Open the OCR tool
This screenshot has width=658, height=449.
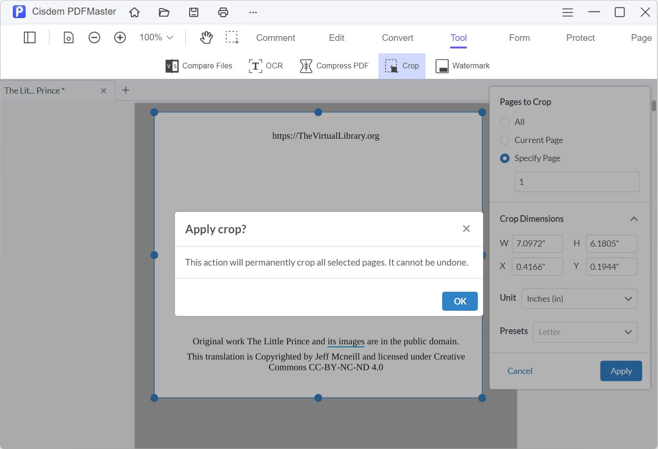tap(266, 66)
